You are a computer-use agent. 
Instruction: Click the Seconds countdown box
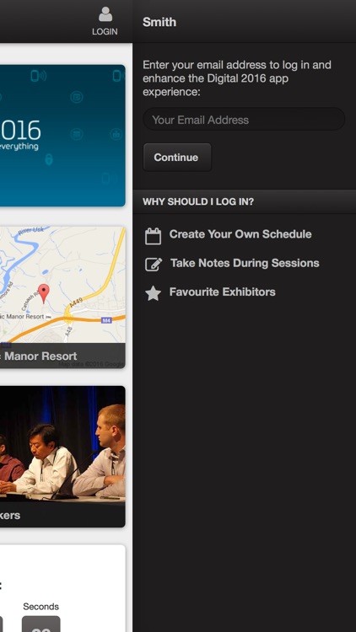[x=40, y=624]
